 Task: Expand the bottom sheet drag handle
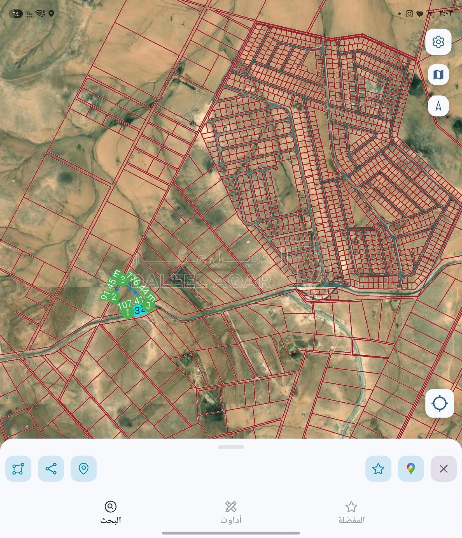231,447
